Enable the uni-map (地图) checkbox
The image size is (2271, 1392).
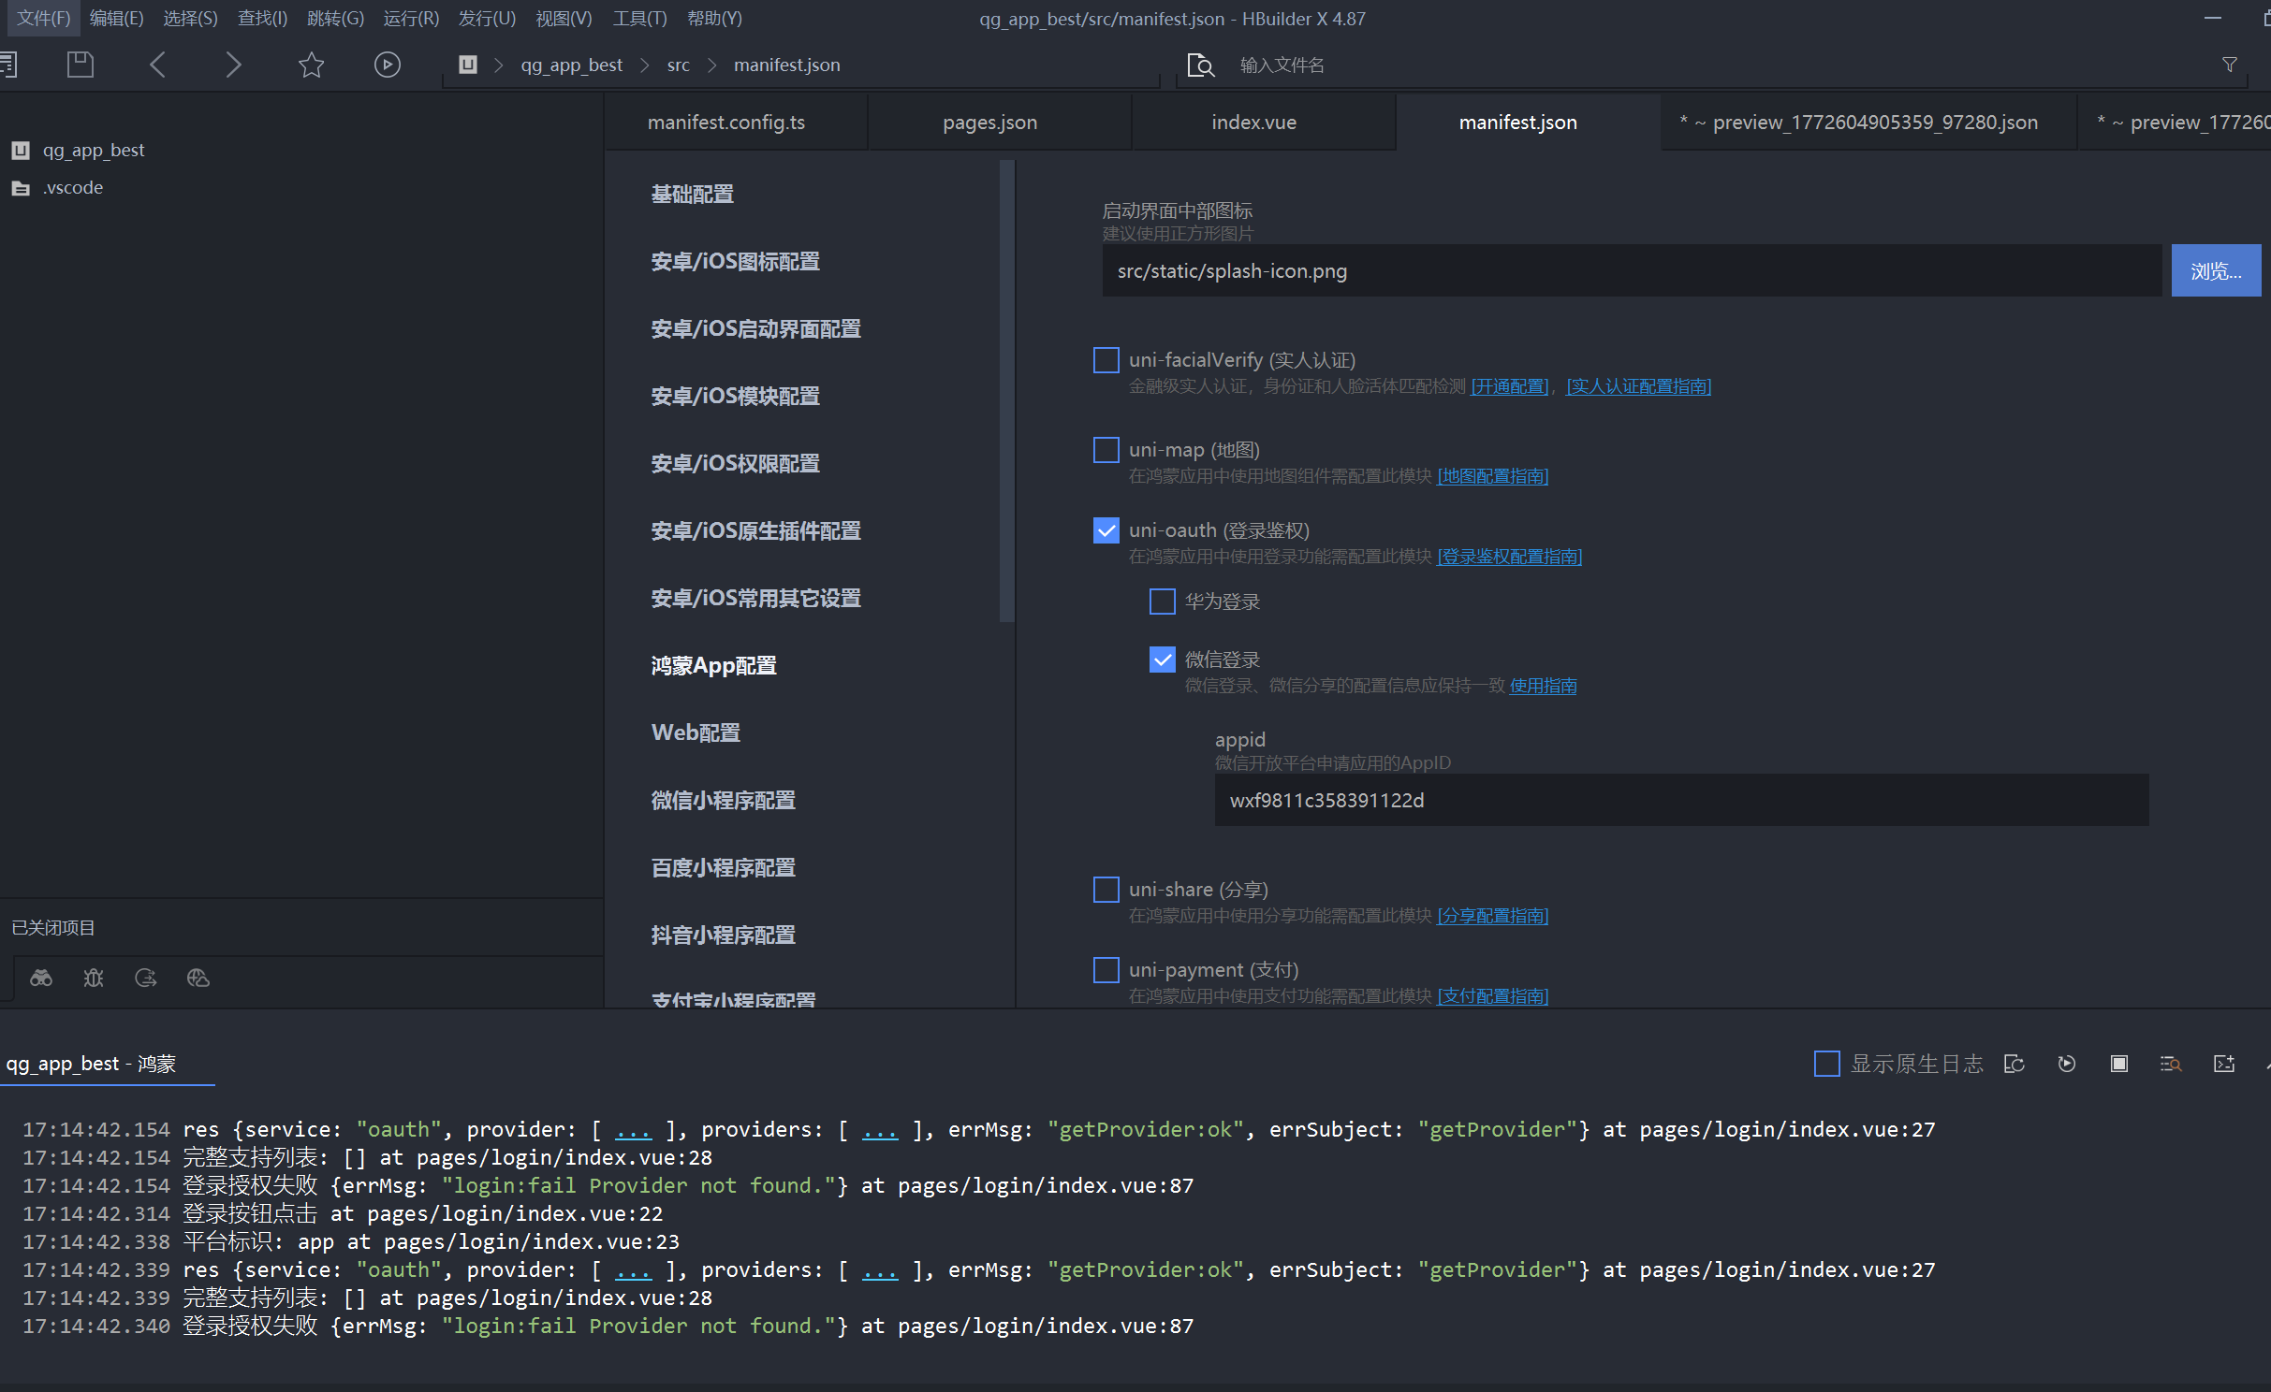coord(1106,450)
